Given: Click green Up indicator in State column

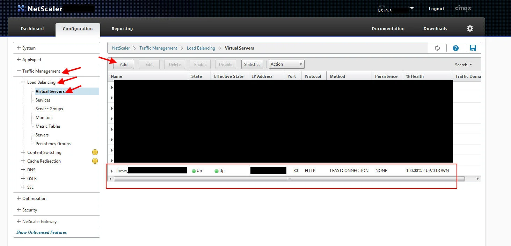Looking at the screenshot, I should (x=194, y=171).
